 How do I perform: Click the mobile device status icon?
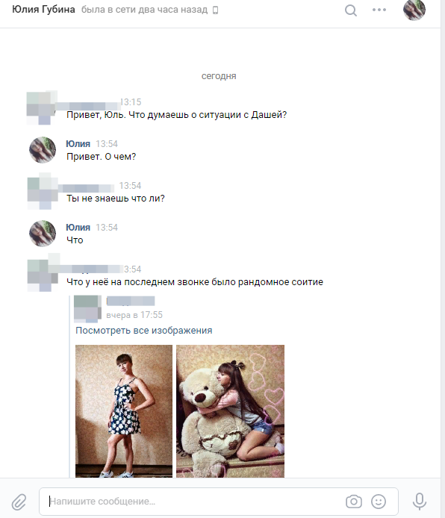pos(215,10)
